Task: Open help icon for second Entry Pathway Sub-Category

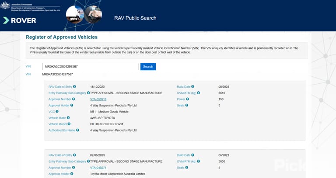Action: click(88, 161)
